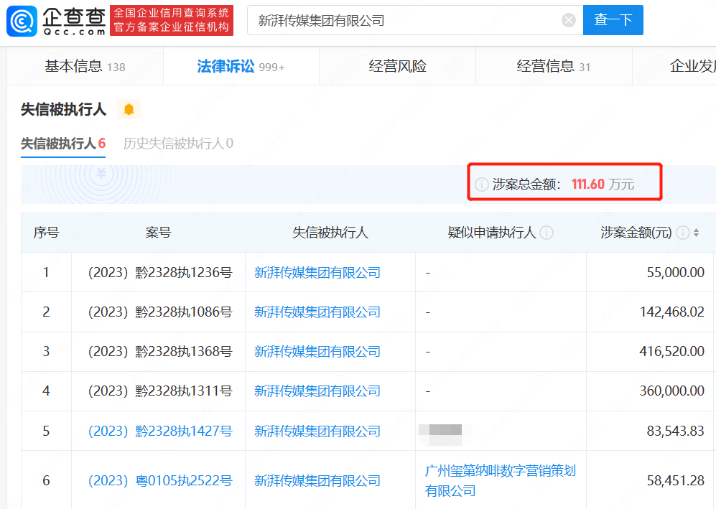716x509 pixels.
Task: Open 新湃传媒集团有限公司 link in row 6
Action: (x=317, y=481)
